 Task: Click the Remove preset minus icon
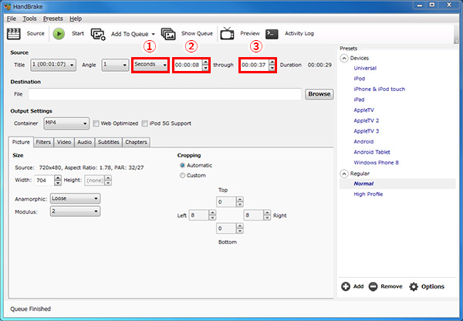[x=373, y=286]
